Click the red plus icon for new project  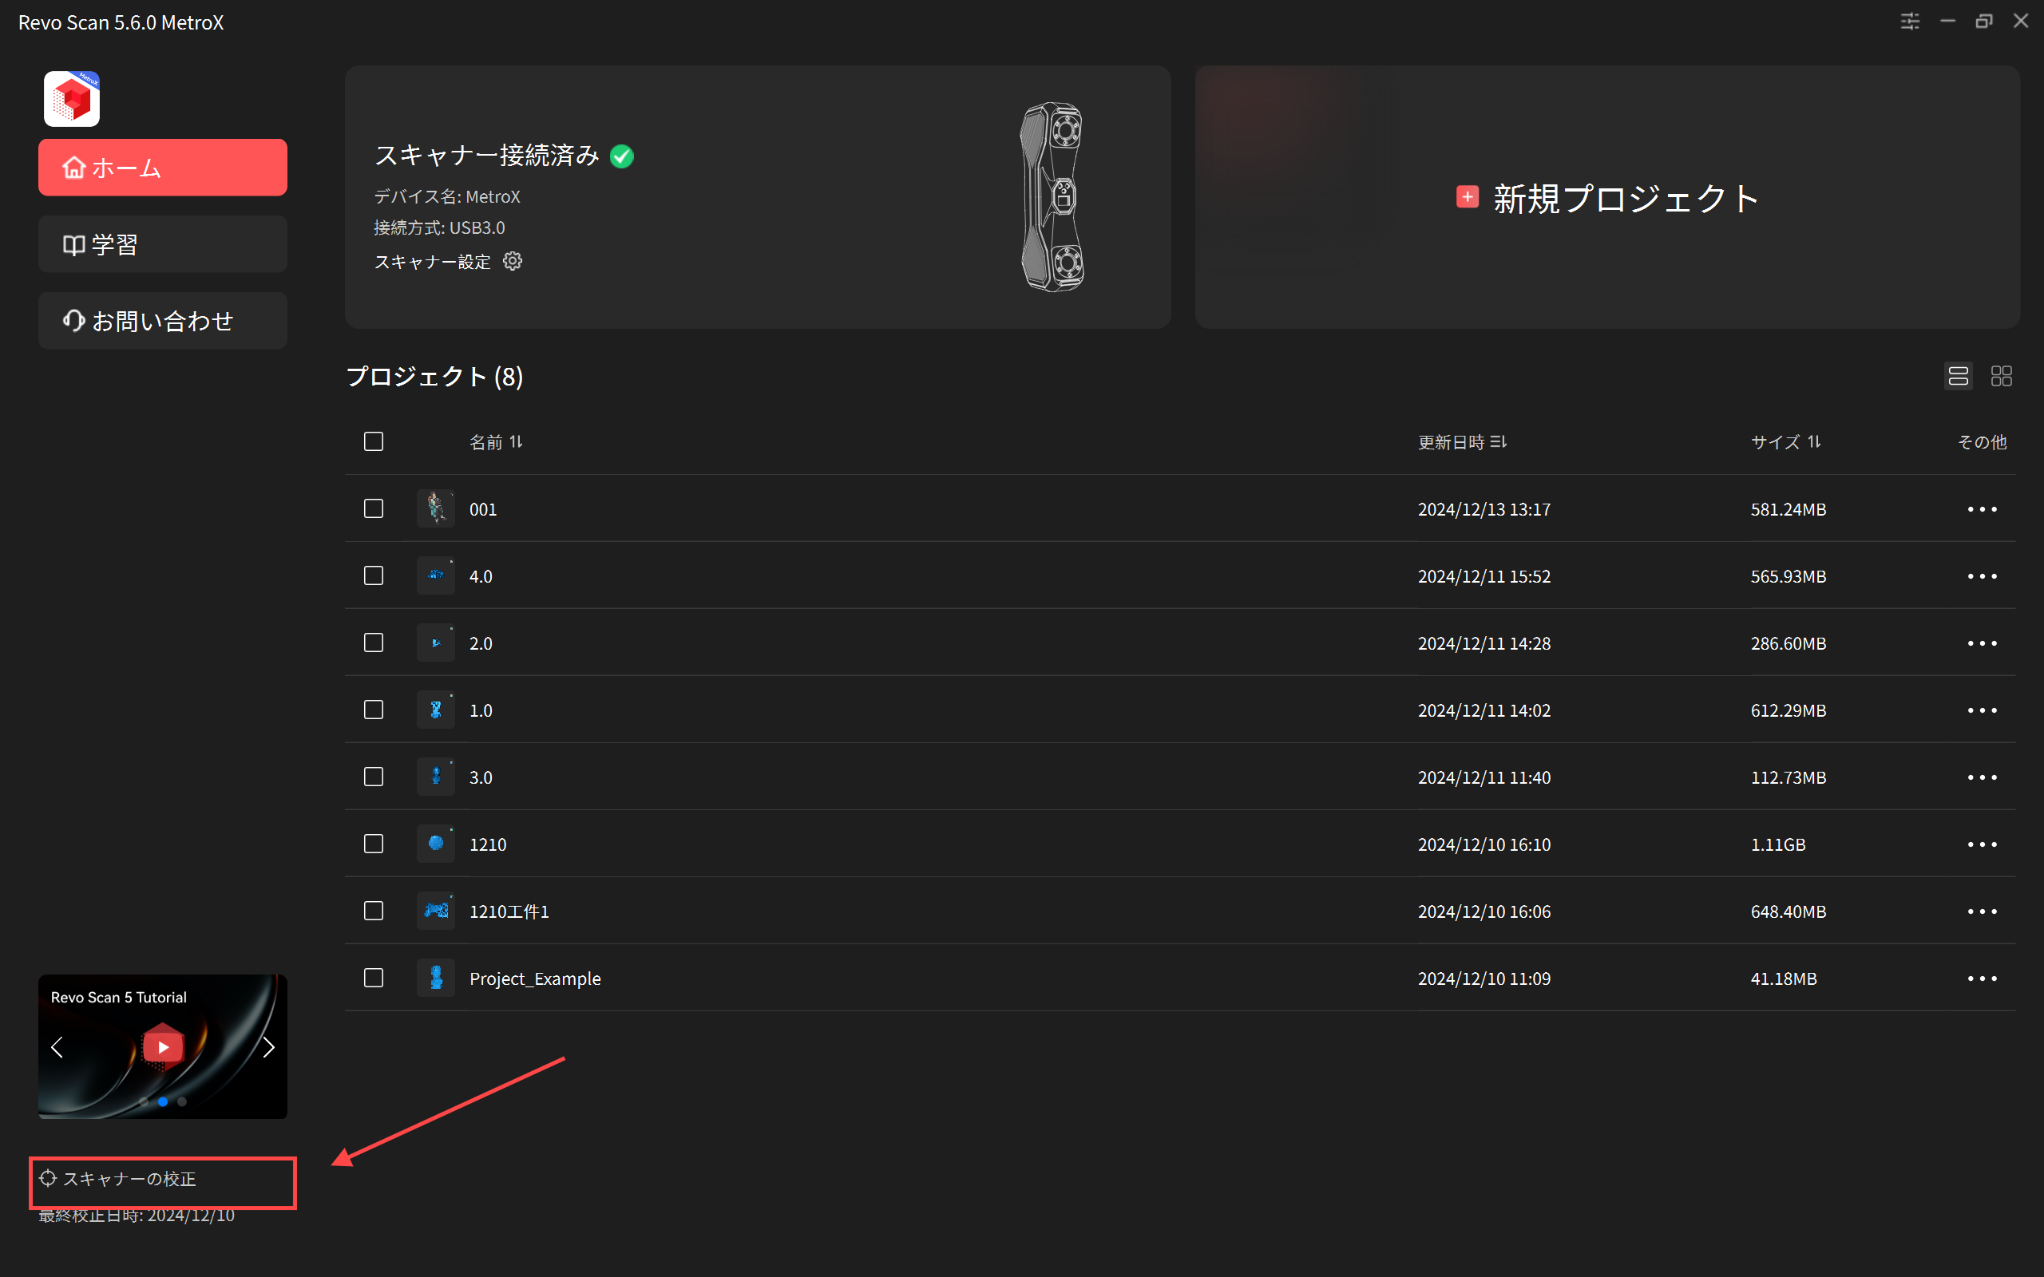tap(1467, 197)
